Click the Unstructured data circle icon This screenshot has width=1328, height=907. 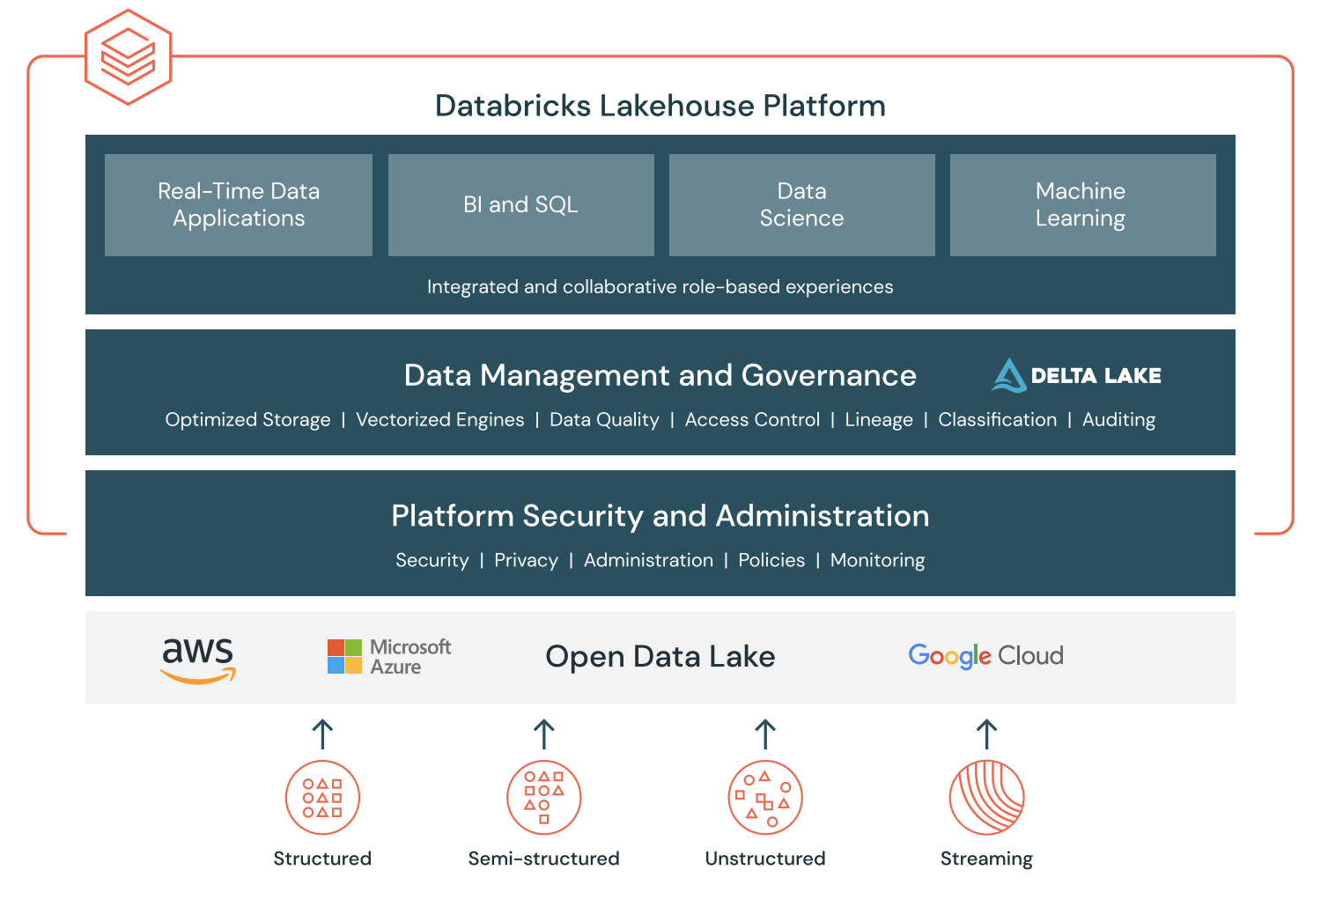click(x=764, y=797)
